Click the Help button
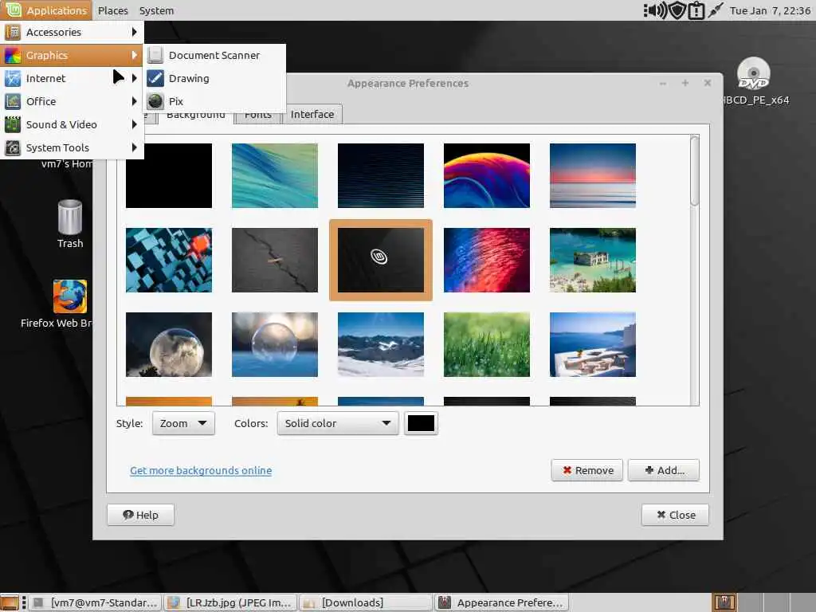Image resolution: width=816 pixels, height=612 pixels. point(140,516)
